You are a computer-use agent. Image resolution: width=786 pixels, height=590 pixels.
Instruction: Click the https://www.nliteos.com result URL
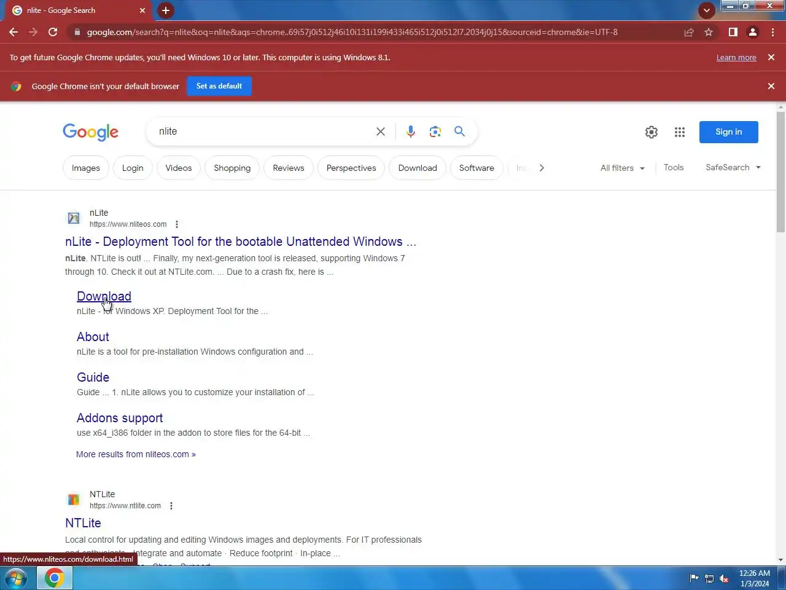tap(128, 224)
